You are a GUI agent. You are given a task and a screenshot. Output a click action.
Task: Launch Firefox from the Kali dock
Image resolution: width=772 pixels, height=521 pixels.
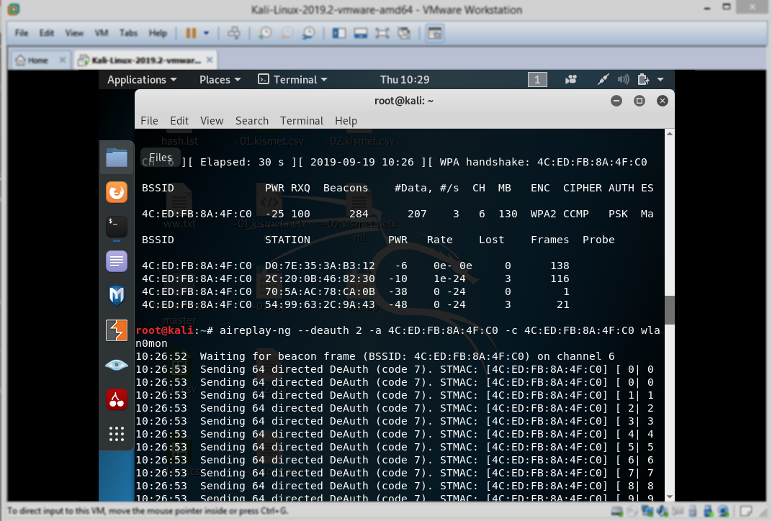[x=117, y=192]
